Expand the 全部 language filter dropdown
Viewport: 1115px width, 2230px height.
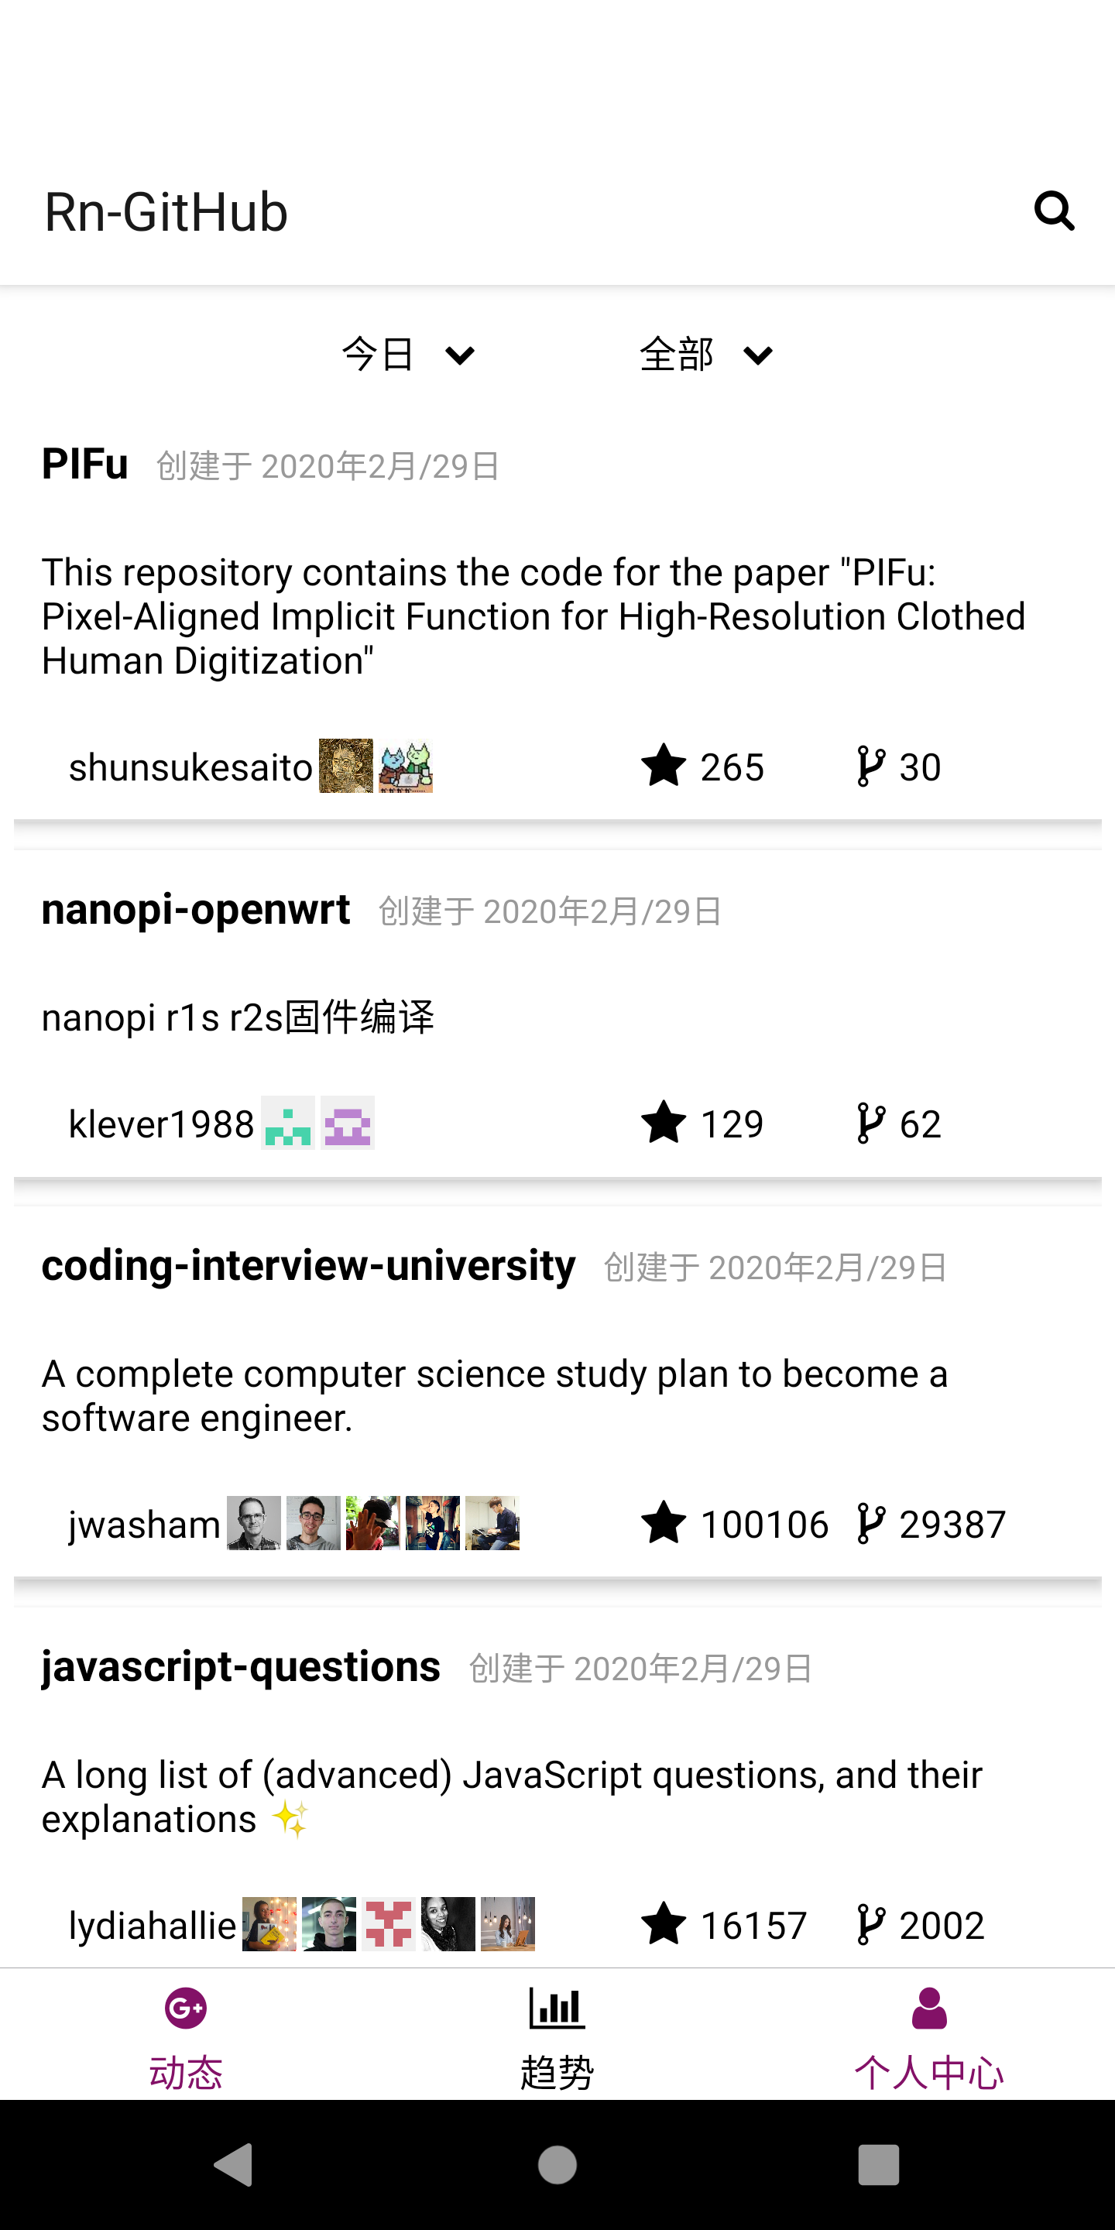tap(705, 355)
